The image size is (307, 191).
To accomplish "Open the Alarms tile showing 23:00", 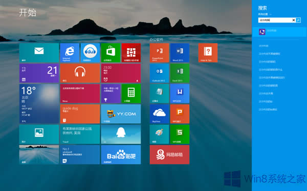I will click(x=121, y=73).
